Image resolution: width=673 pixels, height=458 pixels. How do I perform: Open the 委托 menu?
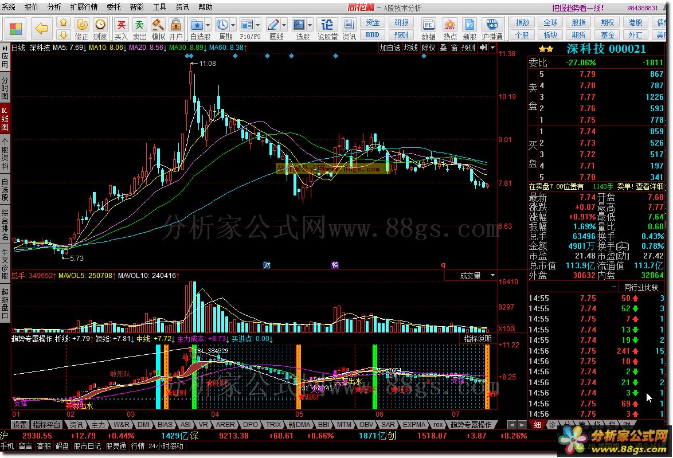(x=114, y=7)
